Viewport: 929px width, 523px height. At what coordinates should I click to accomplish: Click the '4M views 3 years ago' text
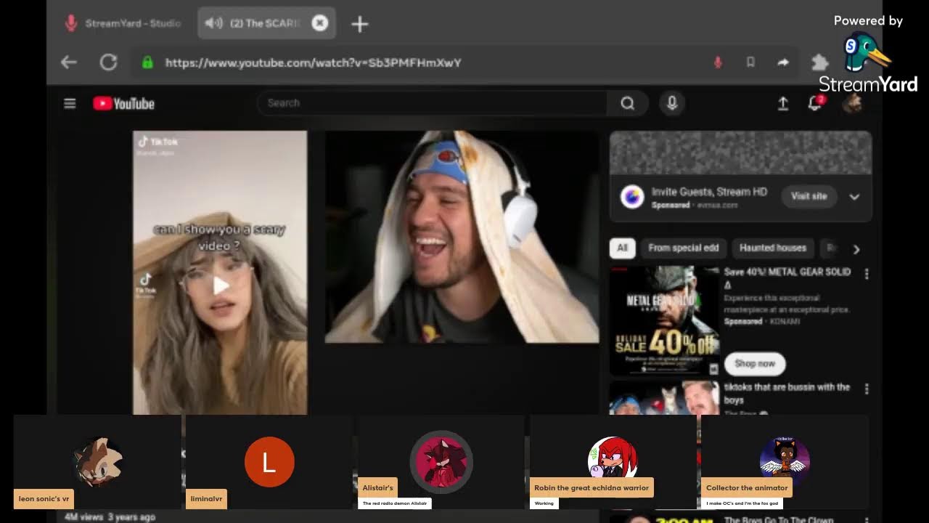110,517
